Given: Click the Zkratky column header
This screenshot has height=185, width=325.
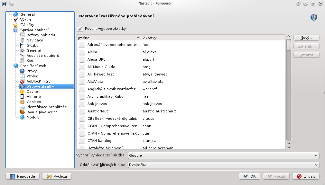Looking at the screenshot, I should point(213,38).
